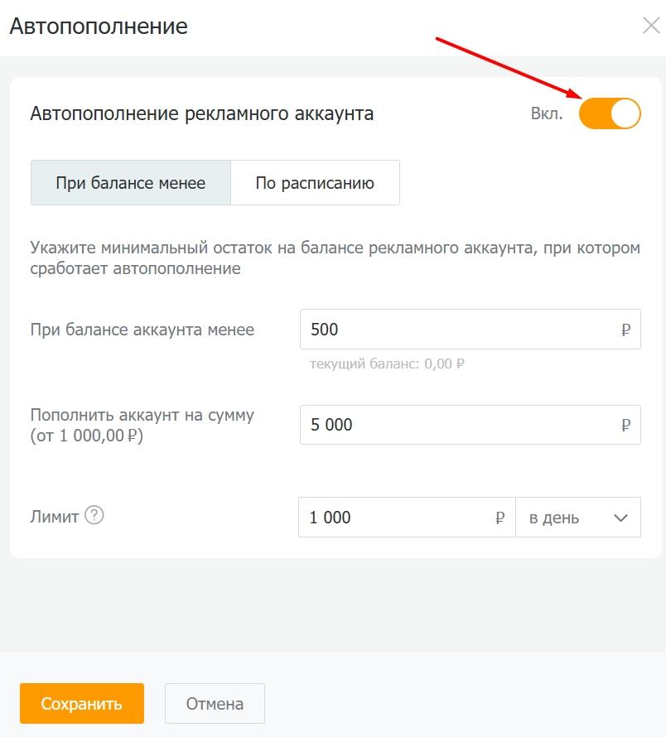Viewport: 666px width, 737px height.
Task: Toggle off the auto top-up switch
Action: tap(610, 113)
